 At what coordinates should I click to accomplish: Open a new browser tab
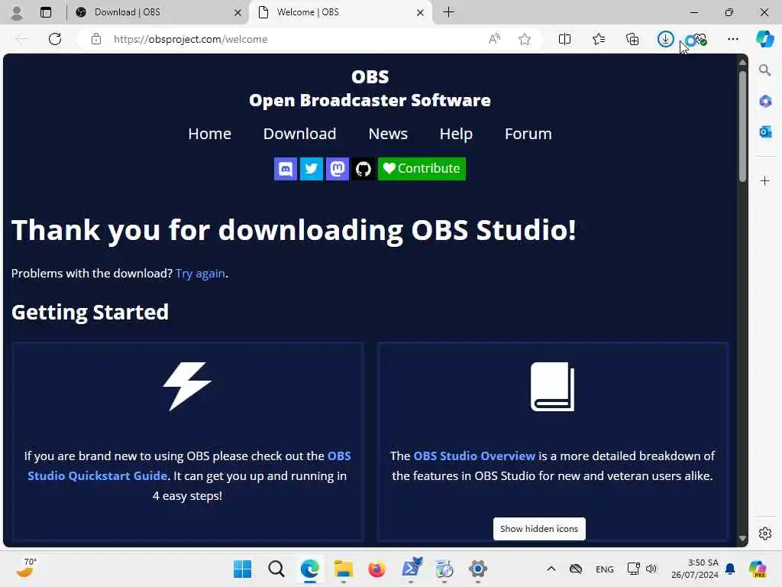(x=448, y=12)
